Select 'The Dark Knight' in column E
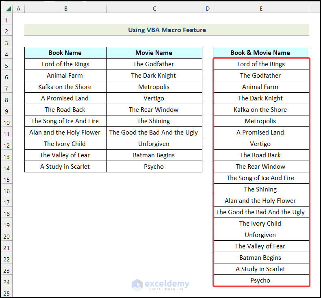This screenshot has width=321, height=298. click(261, 98)
